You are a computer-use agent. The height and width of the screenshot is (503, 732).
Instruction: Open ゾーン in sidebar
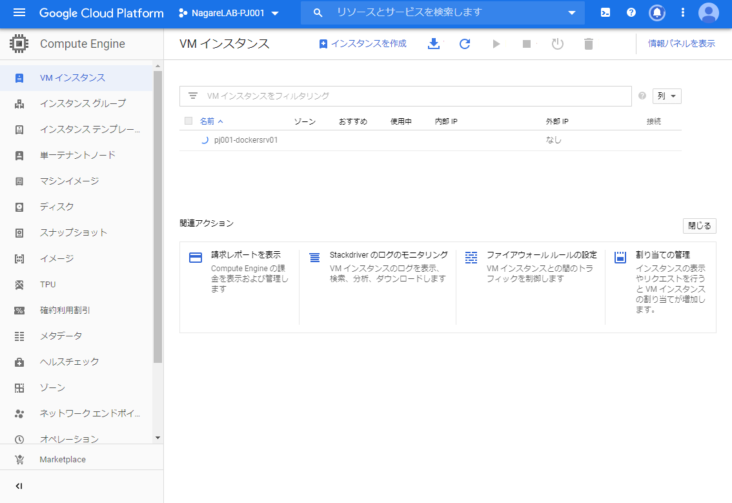77,387
